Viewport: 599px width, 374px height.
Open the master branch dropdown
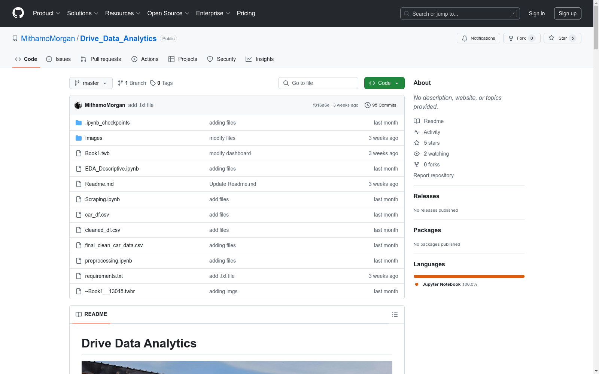91,83
